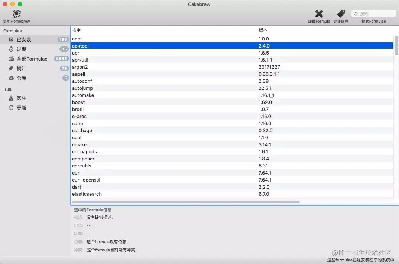Viewport: 399px width, 264px height.
Task: Select the c-ares formula row
Action: tap(232, 117)
